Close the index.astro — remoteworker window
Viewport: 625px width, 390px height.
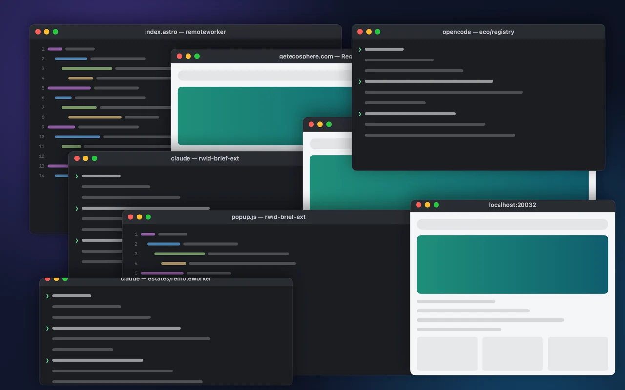point(38,32)
